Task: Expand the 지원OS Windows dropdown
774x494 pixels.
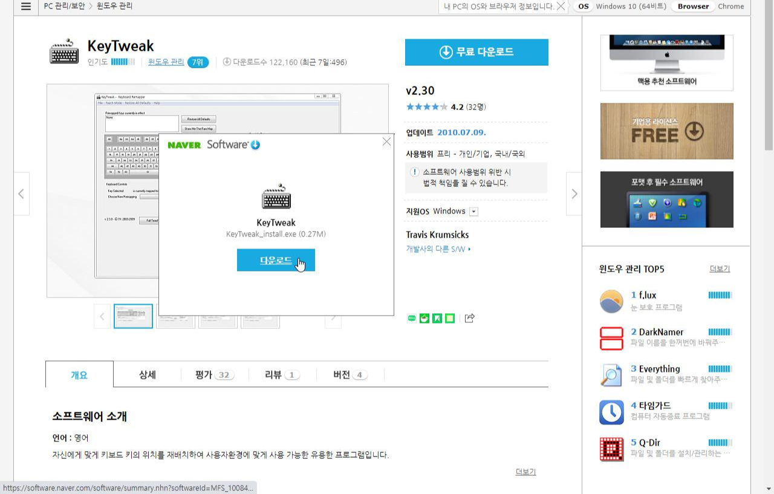Action: click(x=473, y=212)
